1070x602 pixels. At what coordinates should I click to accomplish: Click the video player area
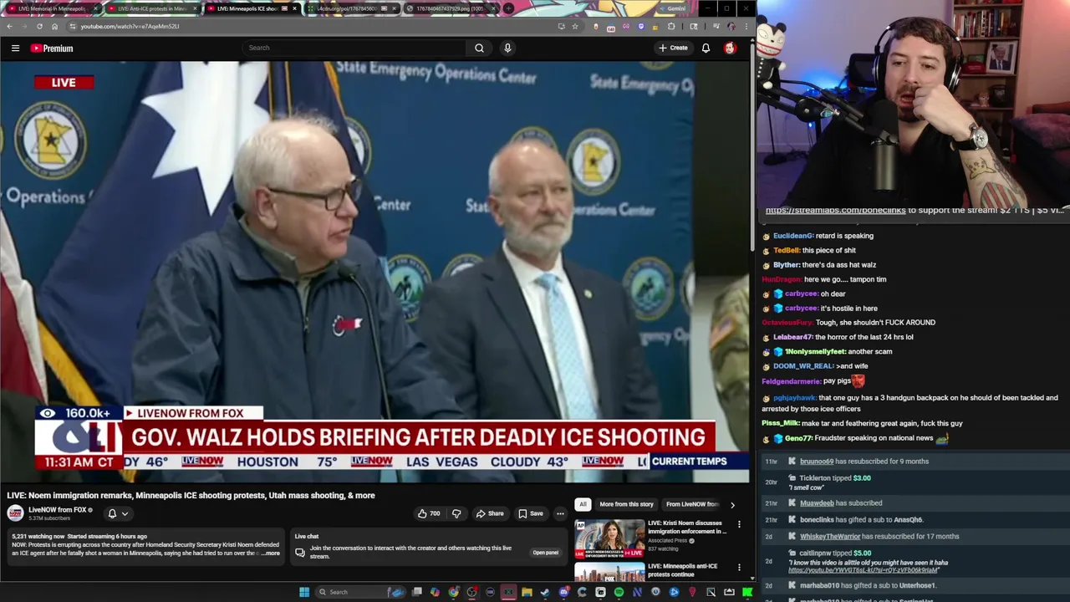pos(374,273)
